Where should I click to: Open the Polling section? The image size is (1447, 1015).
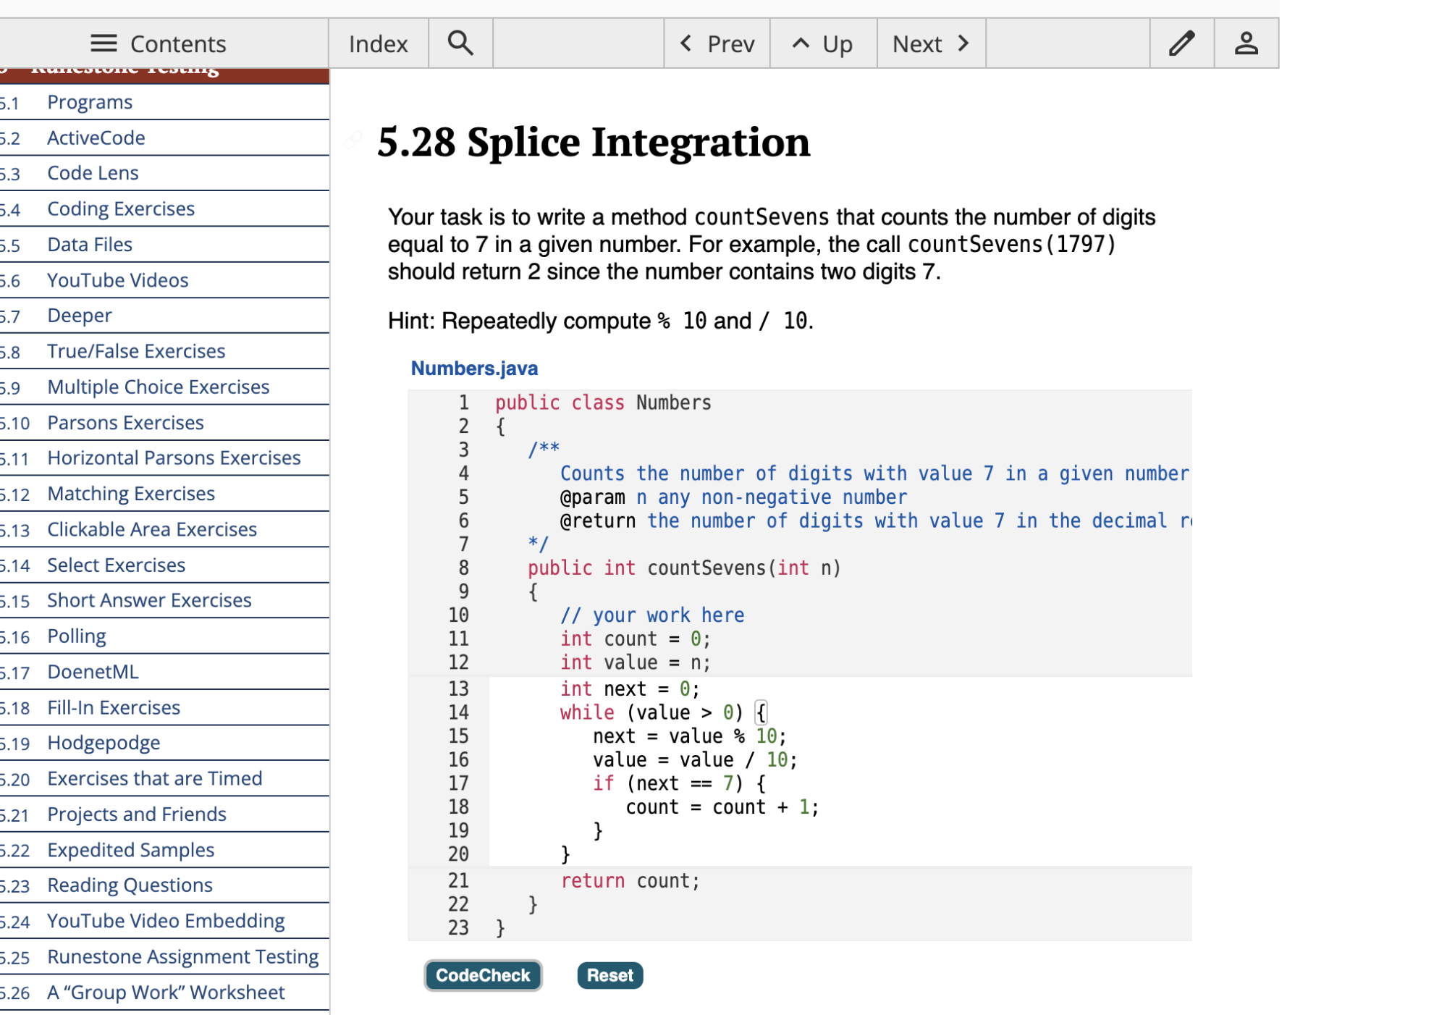[x=77, y=636]
